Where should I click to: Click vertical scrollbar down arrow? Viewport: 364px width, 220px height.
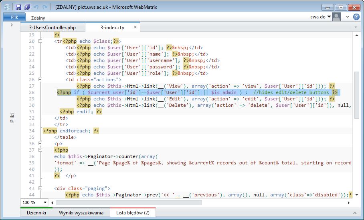pyautogui.click(x=357, y=195)
